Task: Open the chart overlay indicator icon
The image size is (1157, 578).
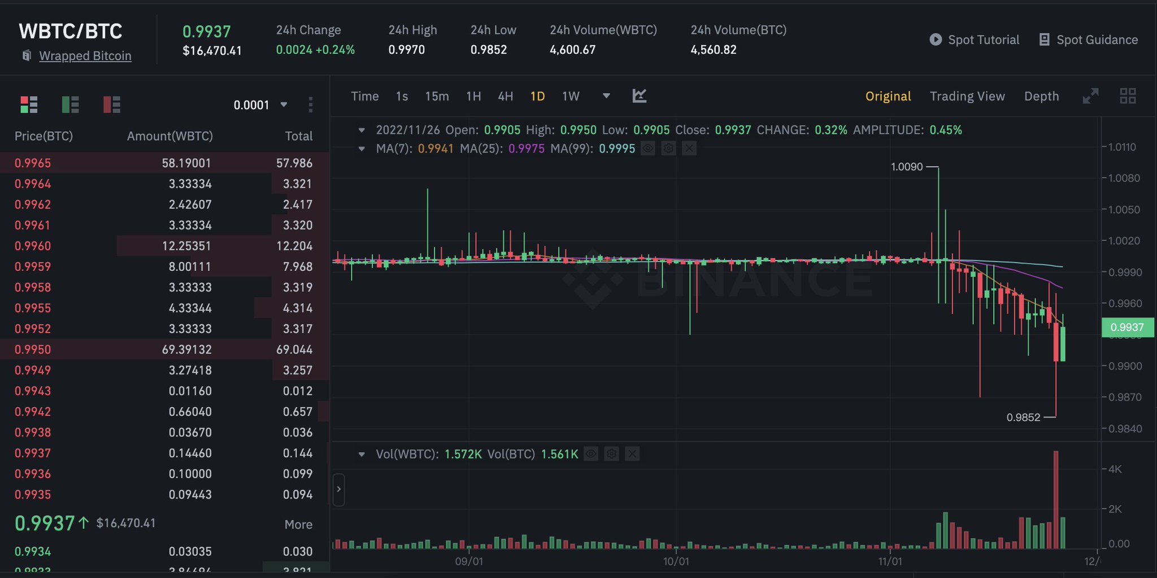Action: coord(640,96)
